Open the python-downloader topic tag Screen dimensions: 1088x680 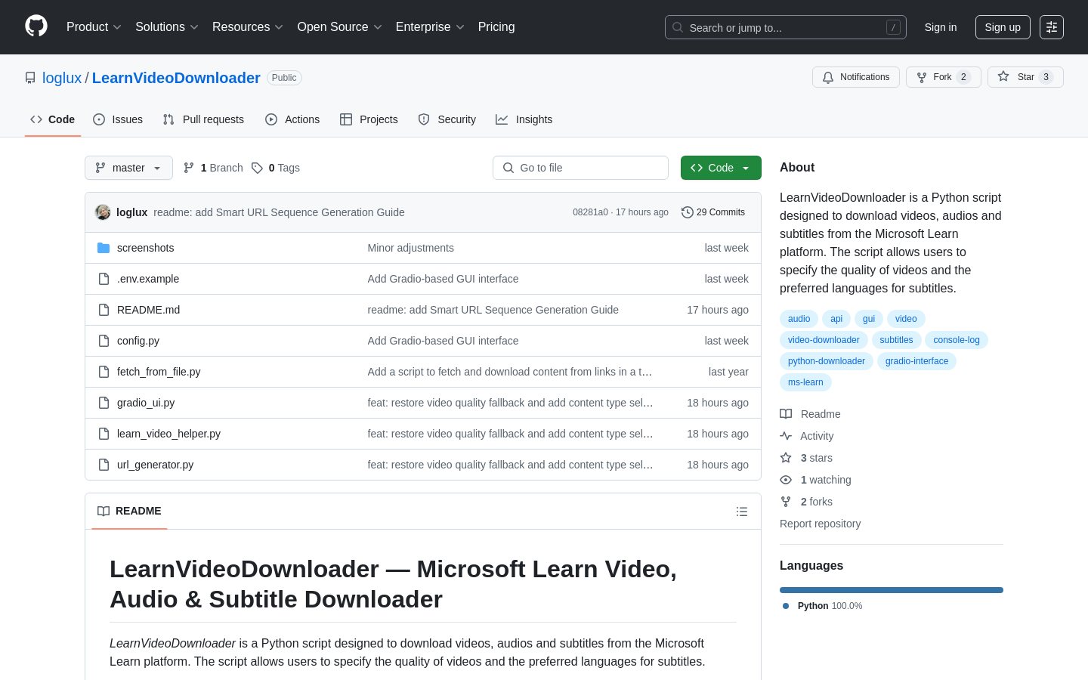pyautogui.click(x=827, y=361)
